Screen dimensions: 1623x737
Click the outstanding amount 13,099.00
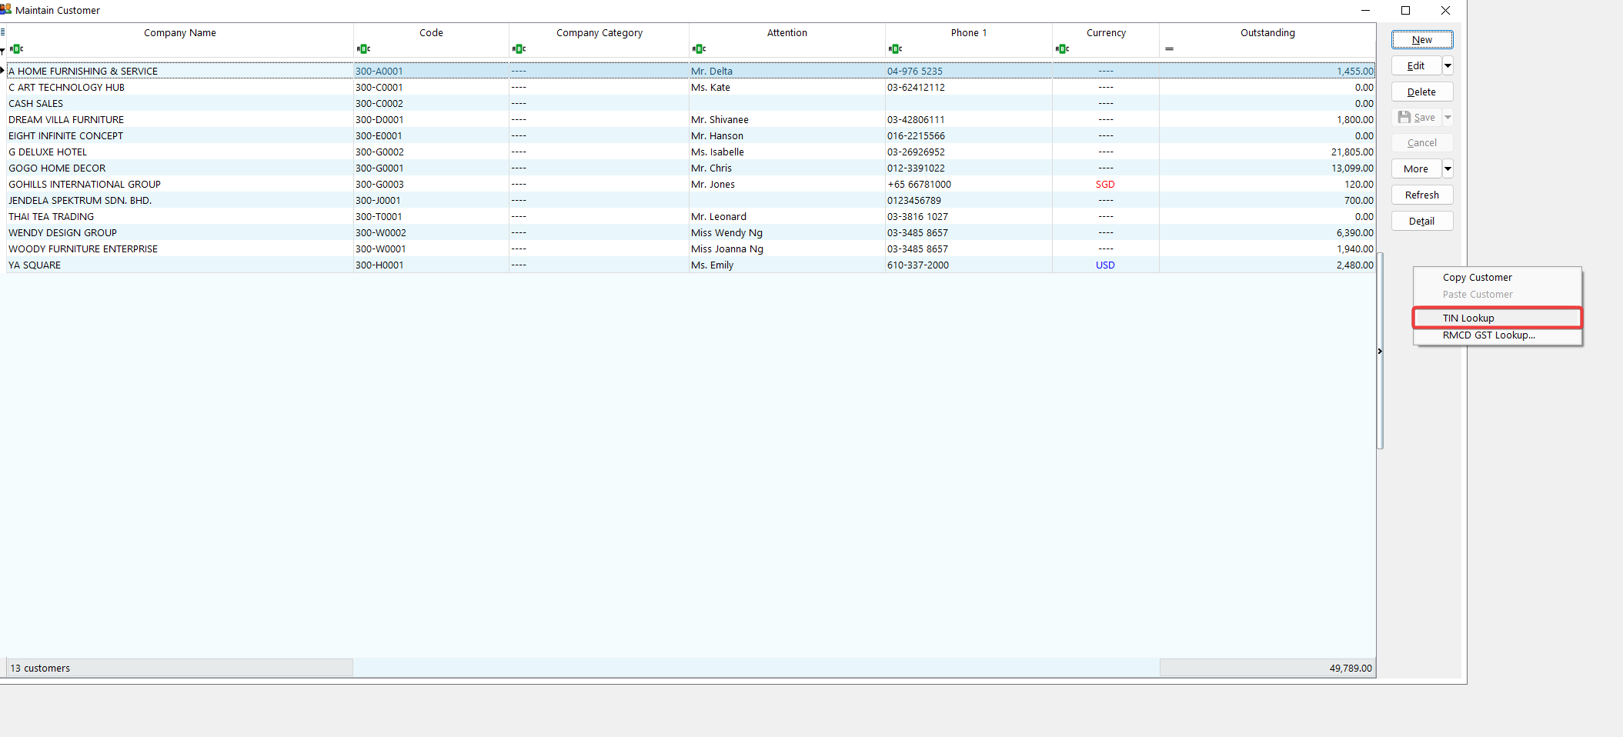point(1352,168)
